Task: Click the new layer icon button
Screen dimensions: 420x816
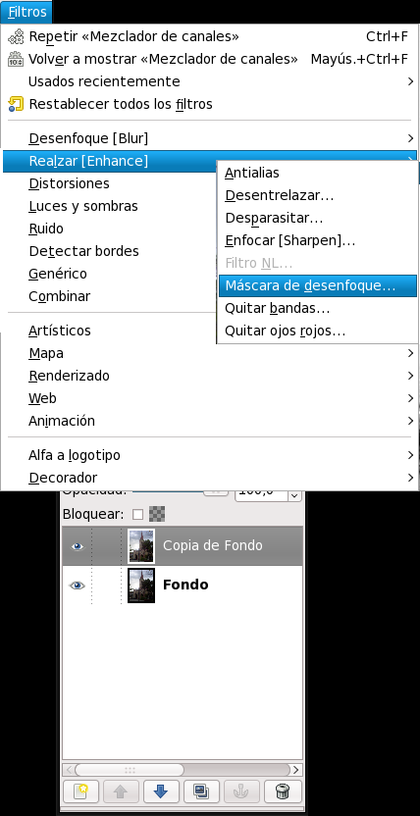Action: coord(80,791)
